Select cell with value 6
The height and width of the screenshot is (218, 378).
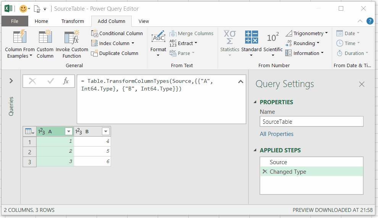[92, 161]
